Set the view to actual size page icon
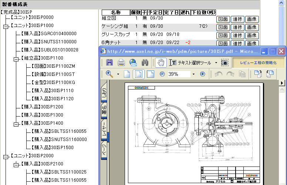 pos(127,74)
